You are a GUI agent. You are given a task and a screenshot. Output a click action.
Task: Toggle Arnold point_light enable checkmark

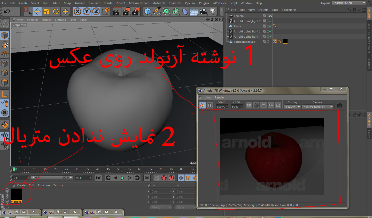(x=270, y=37)
